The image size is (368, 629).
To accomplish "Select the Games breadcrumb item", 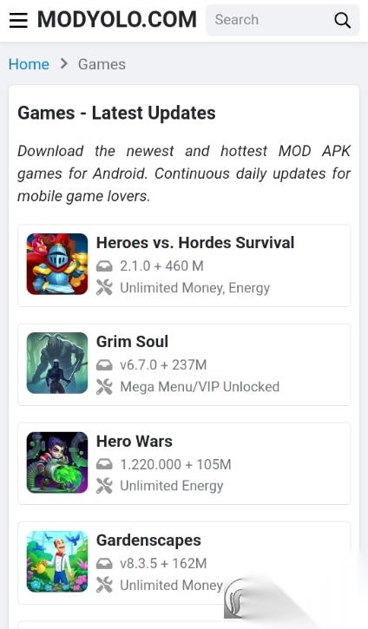I will [x=102, y=64].
